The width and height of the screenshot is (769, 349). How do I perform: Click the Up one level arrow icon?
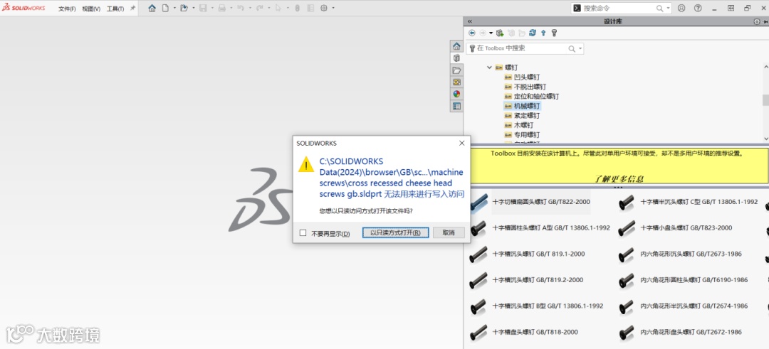[543, 33]
